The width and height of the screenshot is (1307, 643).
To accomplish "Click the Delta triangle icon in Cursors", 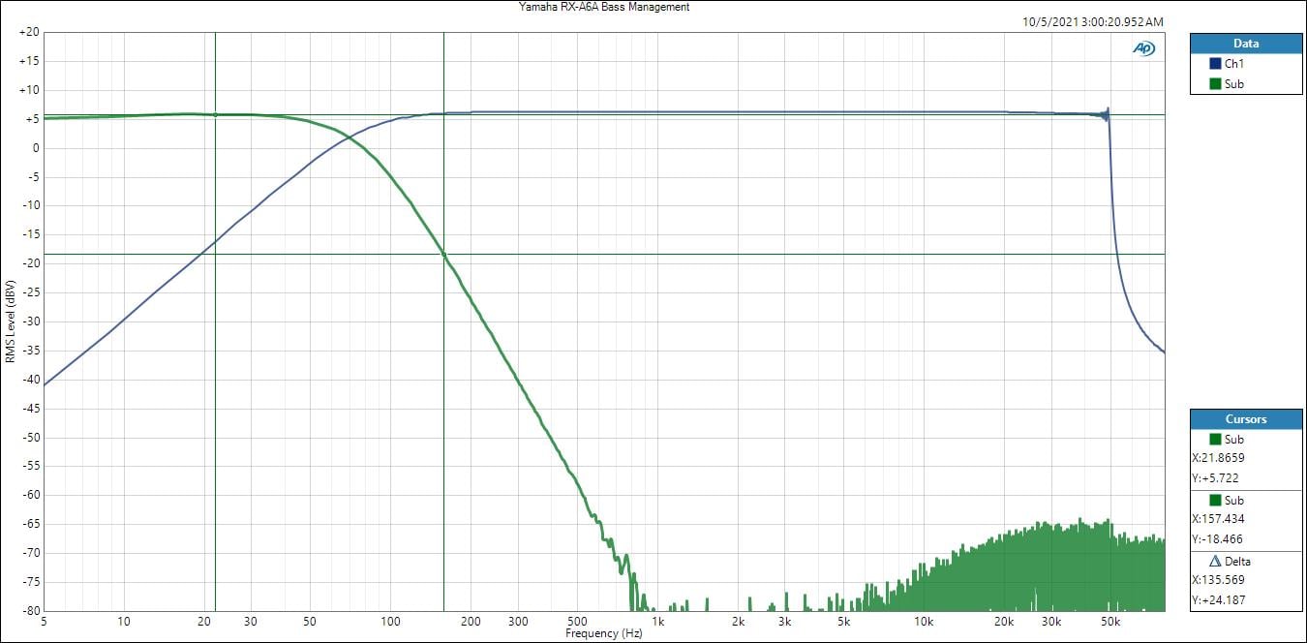I will 1215,562.
